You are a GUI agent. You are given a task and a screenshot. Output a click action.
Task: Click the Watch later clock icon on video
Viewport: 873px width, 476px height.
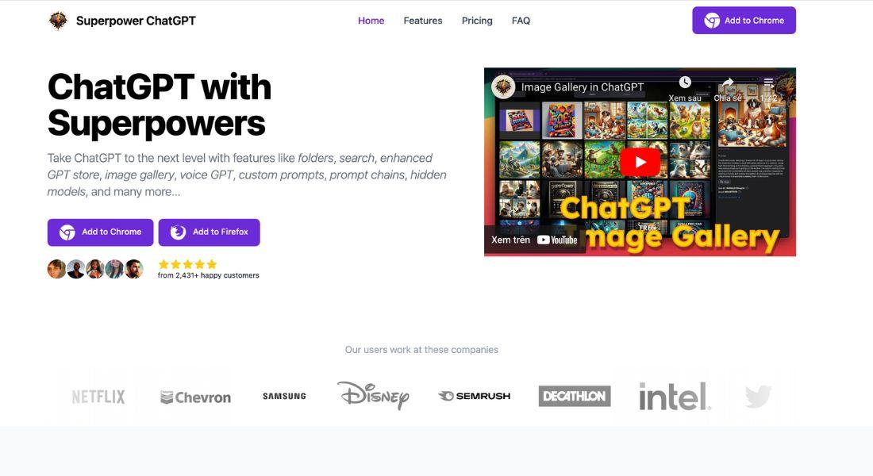point(685,83)
